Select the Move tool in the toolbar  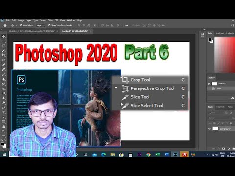pyautogui.click(x=3, y=36)
